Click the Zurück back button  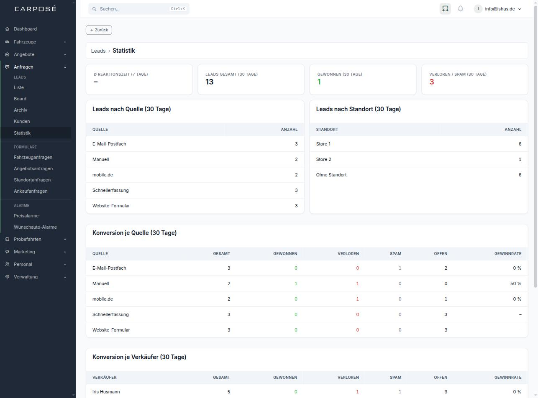99,30
